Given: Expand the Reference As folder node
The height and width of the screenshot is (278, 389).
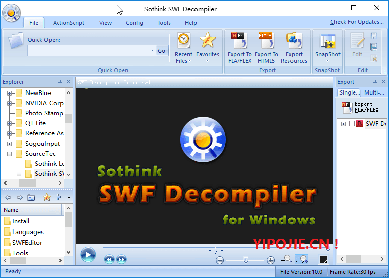Looking at the screenshot, I should 9,134.
